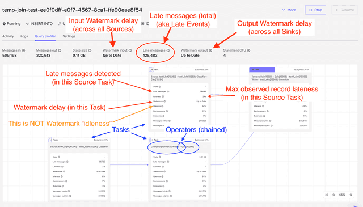Show Backpressure info in TemporalJoin task
The height and width of the screenshot is (207, 363).
tap(268, 111)
